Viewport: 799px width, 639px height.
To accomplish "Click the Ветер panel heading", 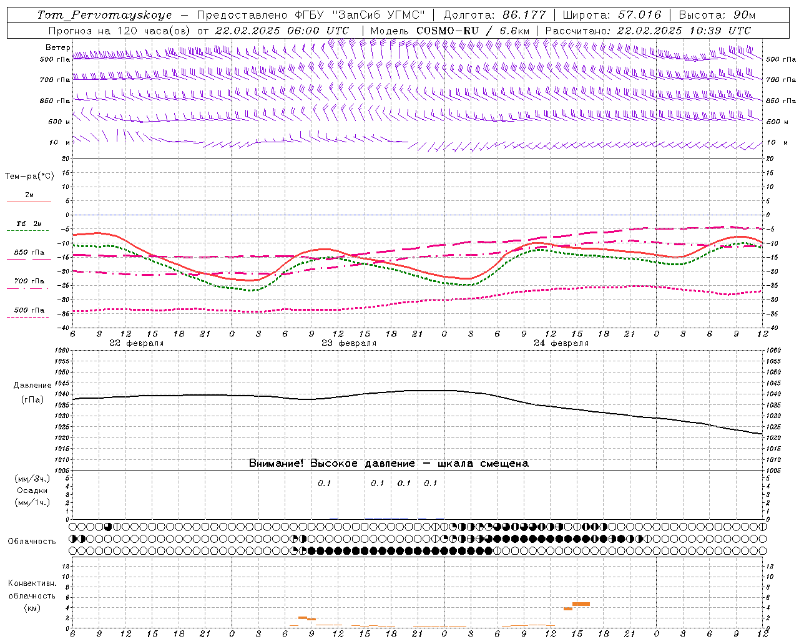I will point(58,47).
